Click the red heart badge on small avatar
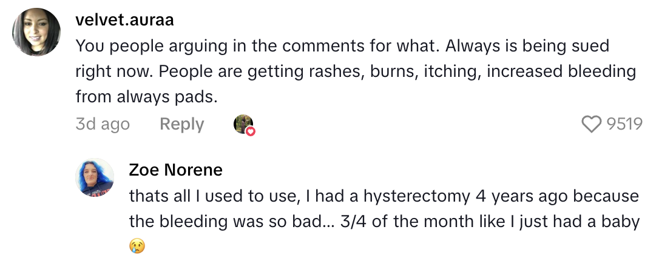This screenshot has width=659, height=264. 251,131
